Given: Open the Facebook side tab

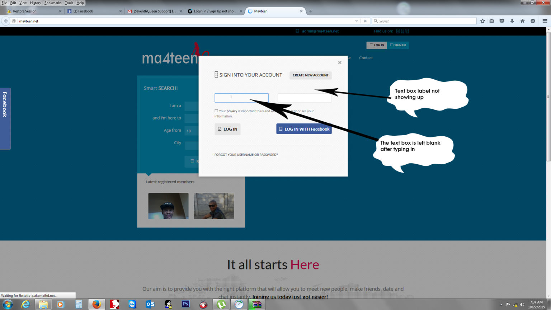Looking at the screenshot, I should (x=5, y=118).
